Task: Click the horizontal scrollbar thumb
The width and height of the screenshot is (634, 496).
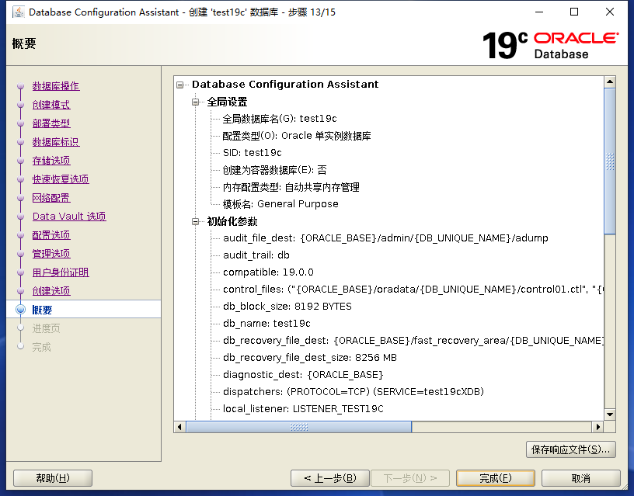Action: (x=299, y=427)
